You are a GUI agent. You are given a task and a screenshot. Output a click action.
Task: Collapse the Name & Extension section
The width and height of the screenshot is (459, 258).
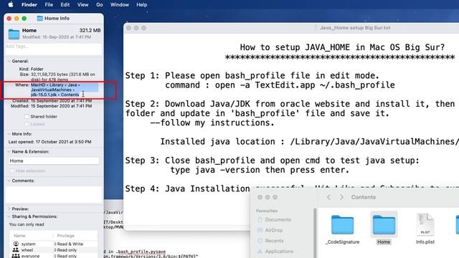click(9, 151)
